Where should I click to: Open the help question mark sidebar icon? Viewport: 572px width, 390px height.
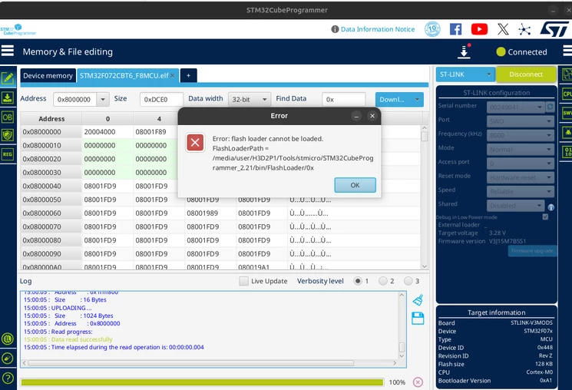point(8,378)
